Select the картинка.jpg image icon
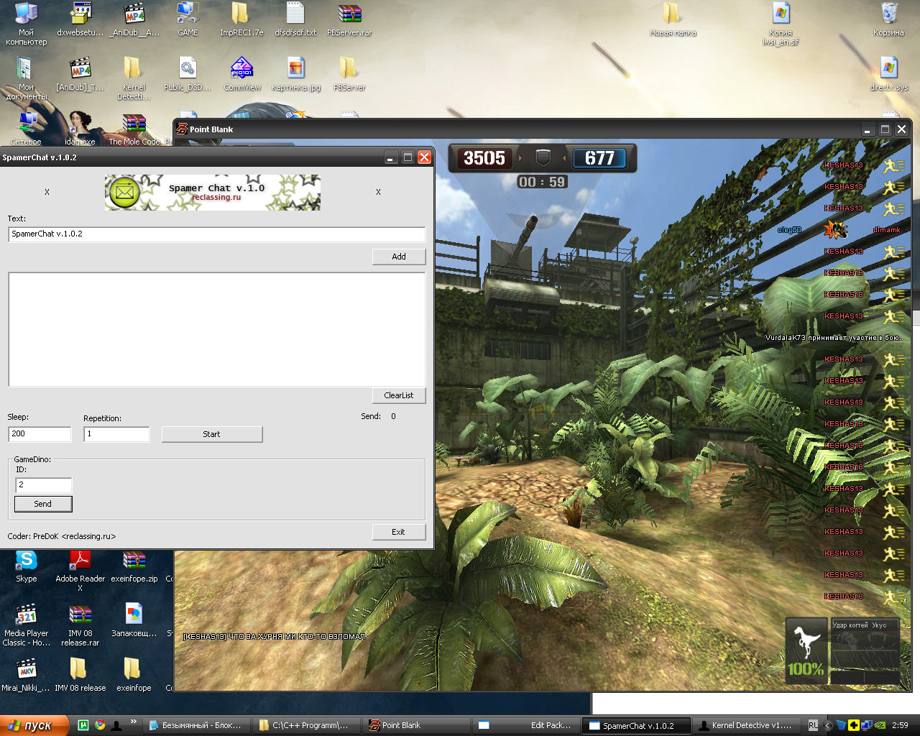The width and height of the screenshot is (920, 736). tap(296, 74)
